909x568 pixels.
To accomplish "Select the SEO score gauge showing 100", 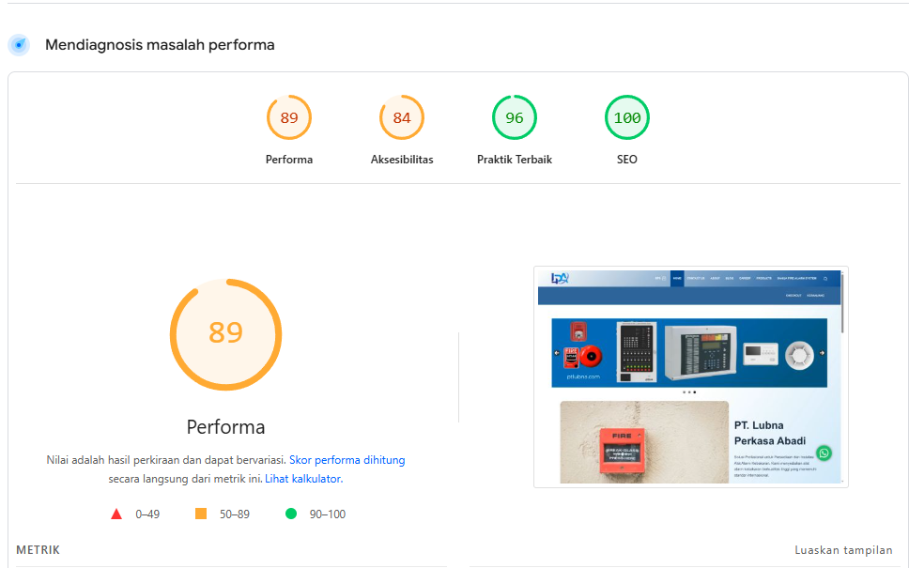I will (x=626, y=117).
